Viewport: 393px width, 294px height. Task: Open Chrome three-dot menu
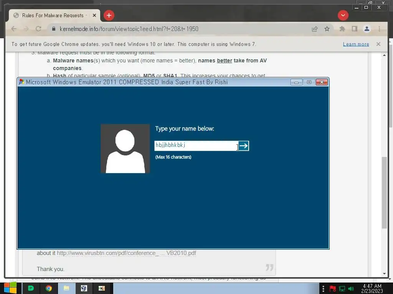(x=379, y=29)
